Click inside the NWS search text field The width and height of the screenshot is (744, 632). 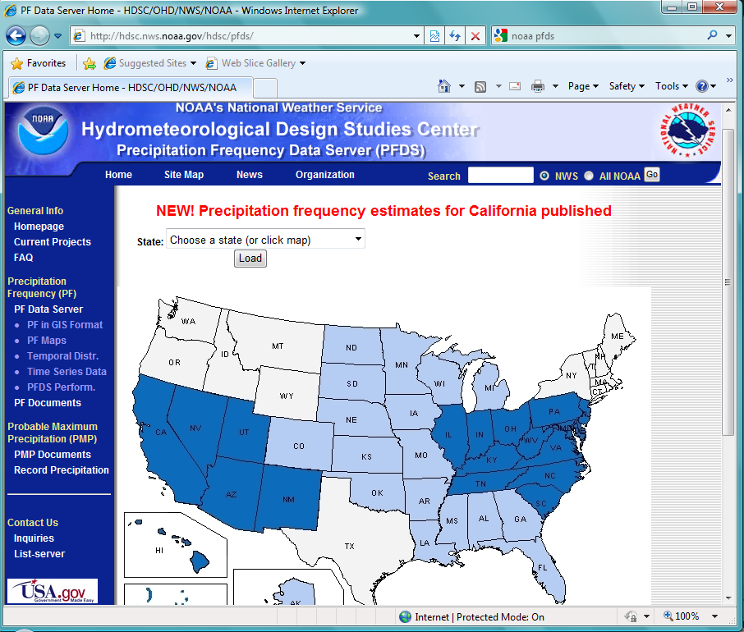point(501,175)
